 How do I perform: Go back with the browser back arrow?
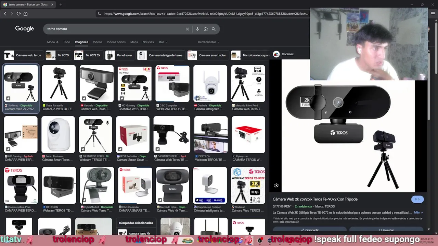[5, 14]
